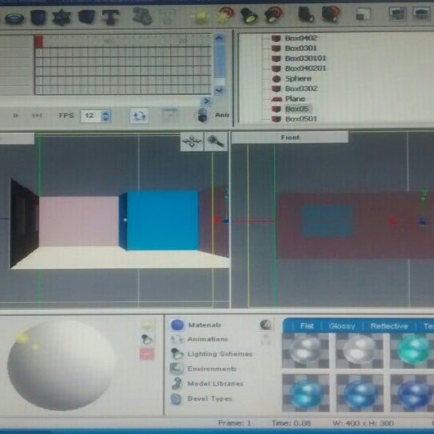Select the torus shape tool
The height and width of the screenshot is (434, 434).
coord(14,19)
